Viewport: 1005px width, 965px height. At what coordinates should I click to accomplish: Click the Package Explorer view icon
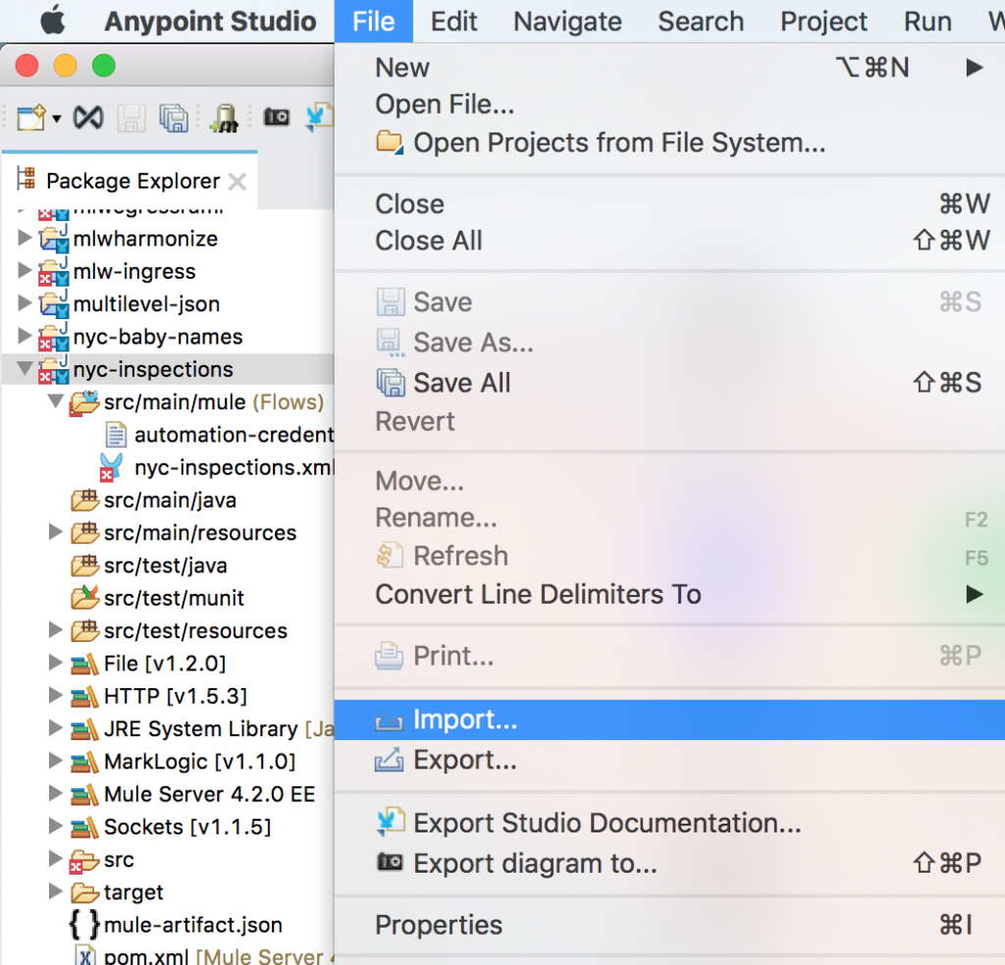coord(31,181)
